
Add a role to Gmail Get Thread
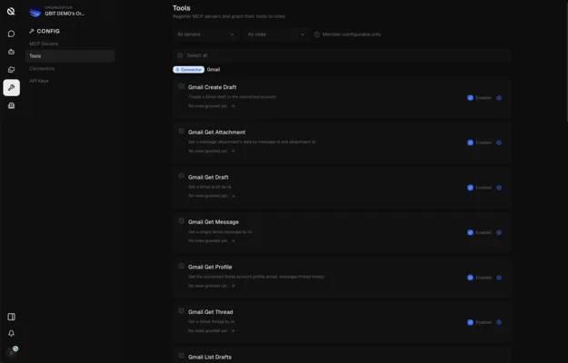click(234, 330)
